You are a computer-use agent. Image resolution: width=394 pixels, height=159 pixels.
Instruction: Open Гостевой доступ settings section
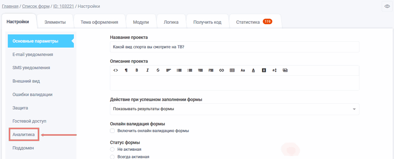point(30,121)
